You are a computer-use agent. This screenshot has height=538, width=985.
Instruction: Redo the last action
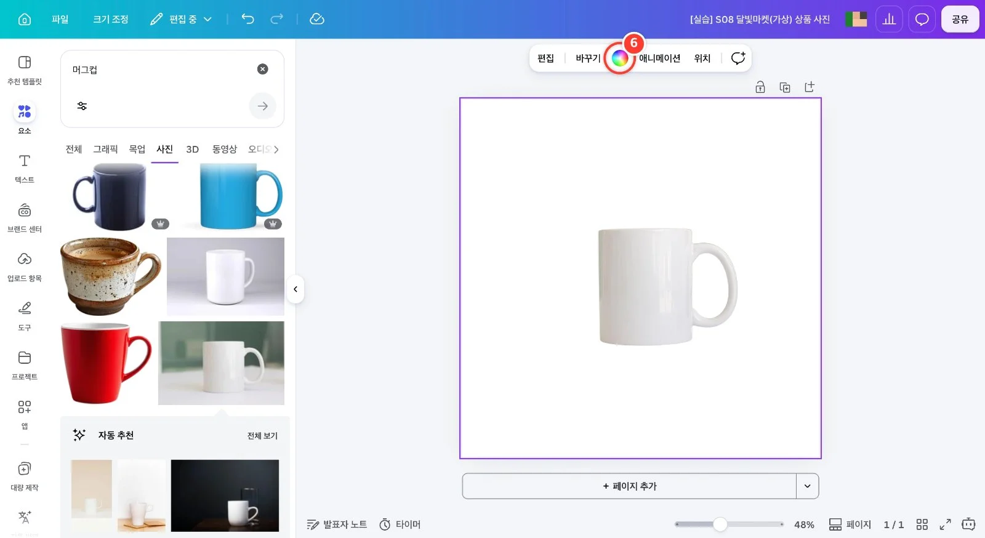(277, 19)
